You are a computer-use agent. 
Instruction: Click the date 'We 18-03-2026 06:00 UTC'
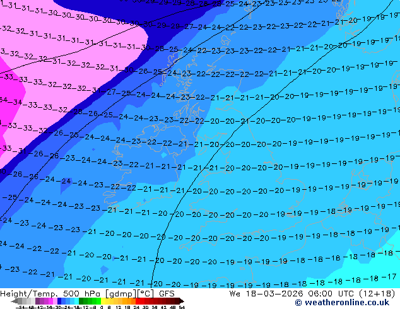click(x=290, y=294)
